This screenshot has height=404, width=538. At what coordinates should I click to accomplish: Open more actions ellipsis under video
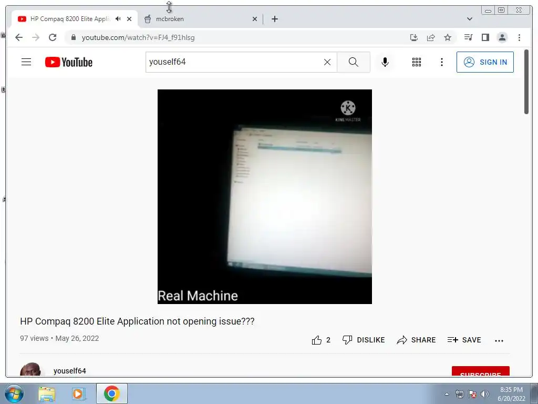(499, 341)
